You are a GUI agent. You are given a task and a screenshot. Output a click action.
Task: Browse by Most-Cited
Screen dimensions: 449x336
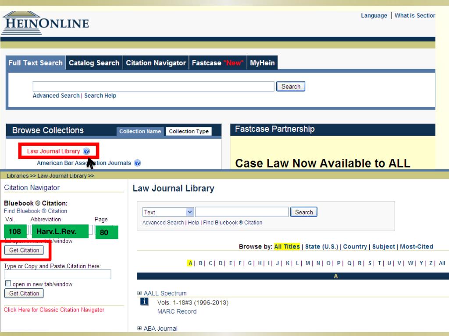click(417, 246)
